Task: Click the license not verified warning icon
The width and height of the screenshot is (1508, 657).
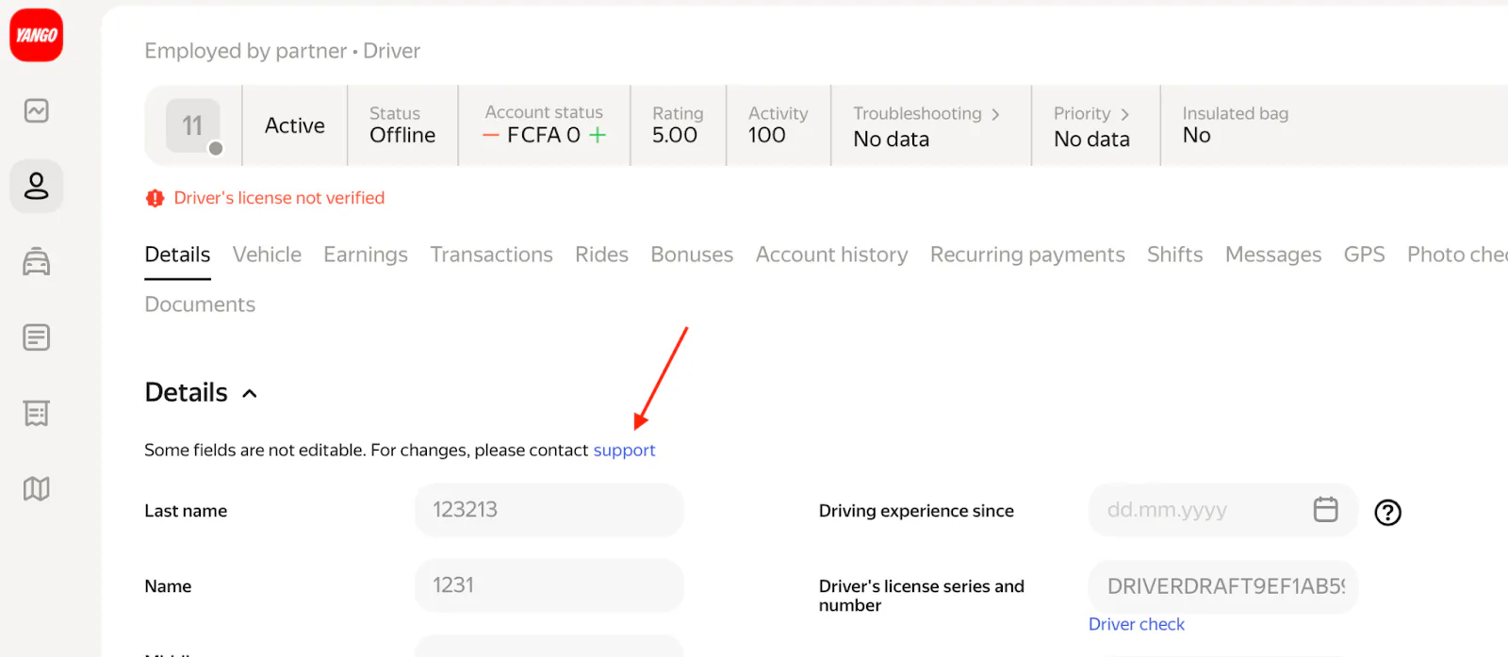Action: tap(156, 198)
